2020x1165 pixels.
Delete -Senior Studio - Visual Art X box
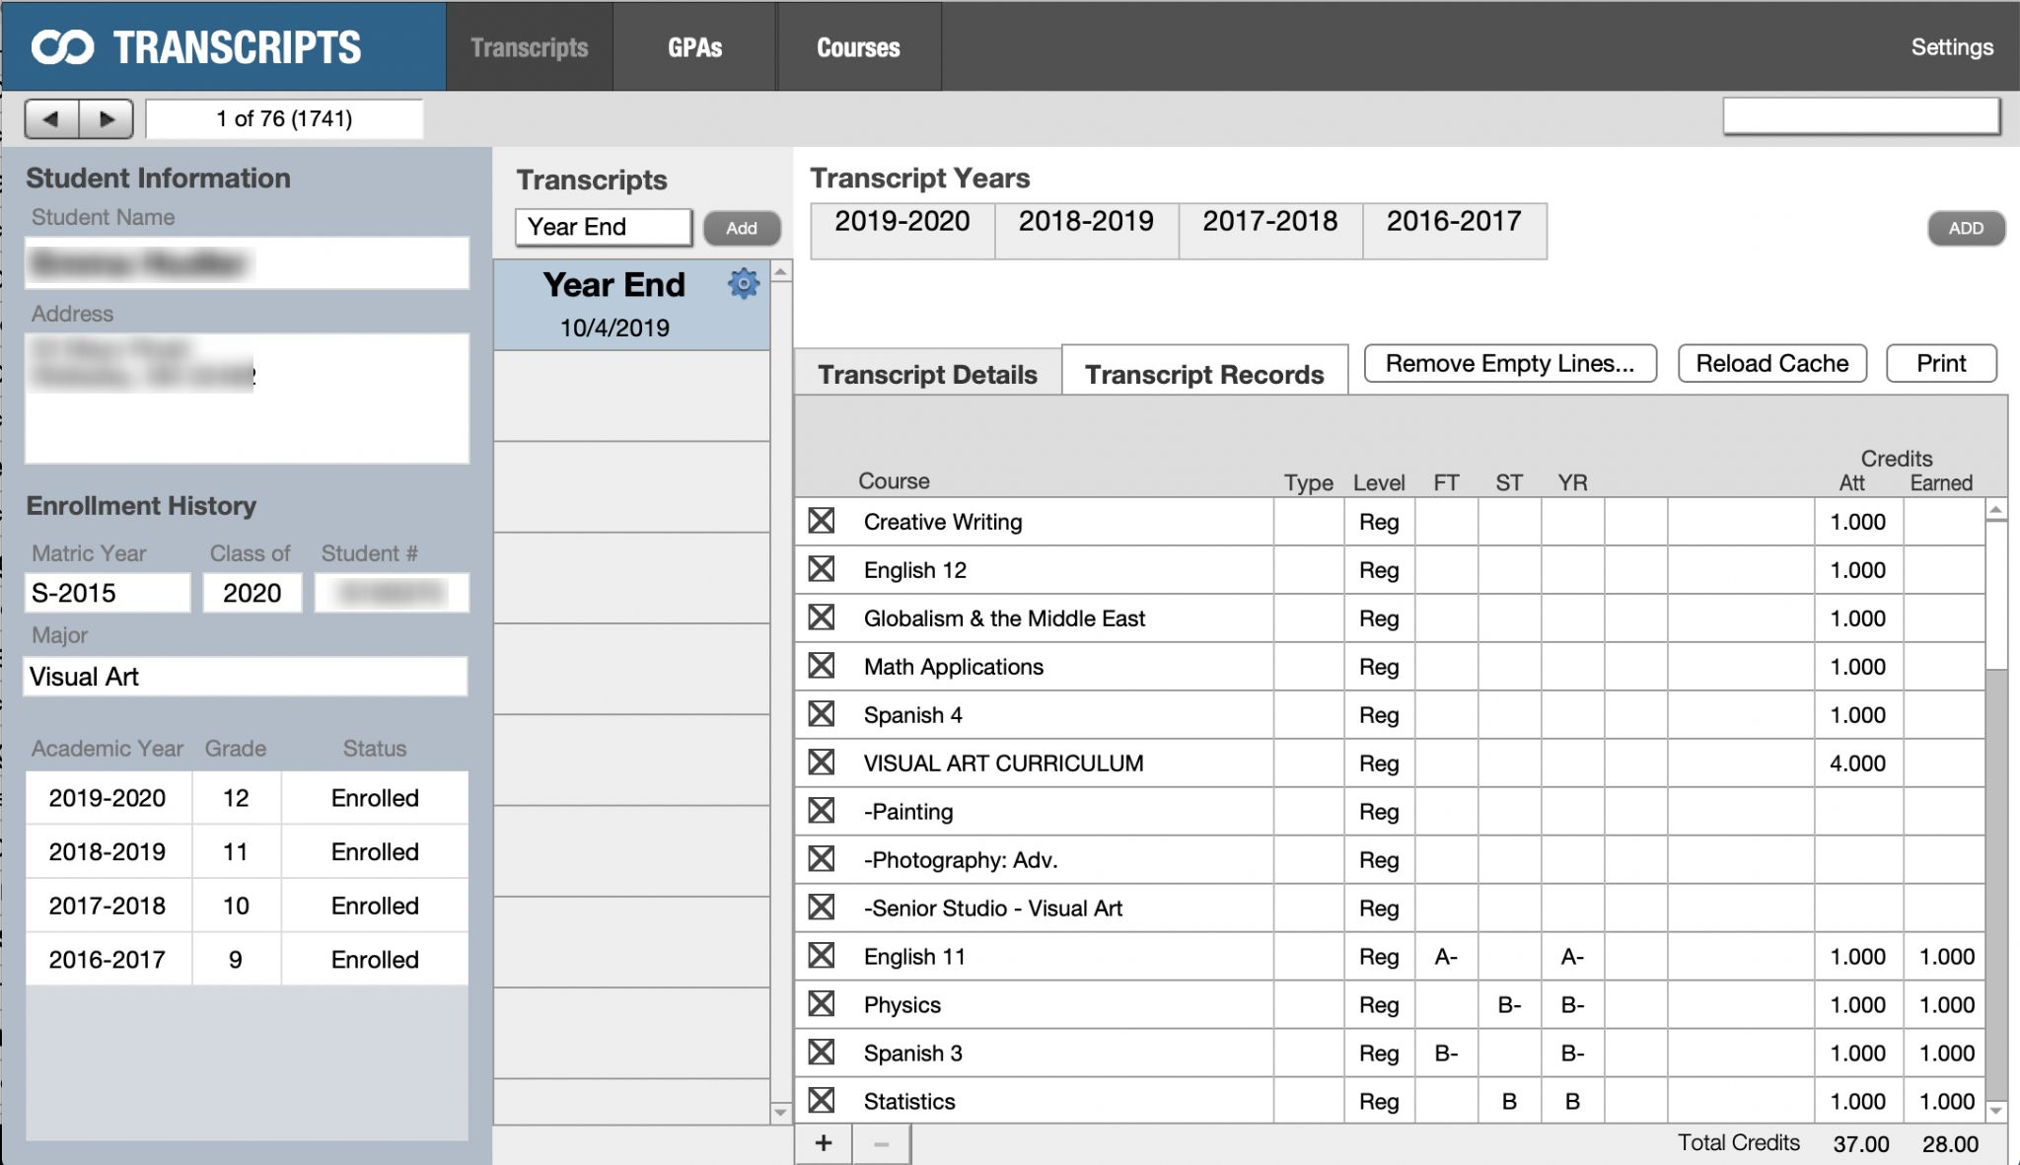[x=822, y=908]
